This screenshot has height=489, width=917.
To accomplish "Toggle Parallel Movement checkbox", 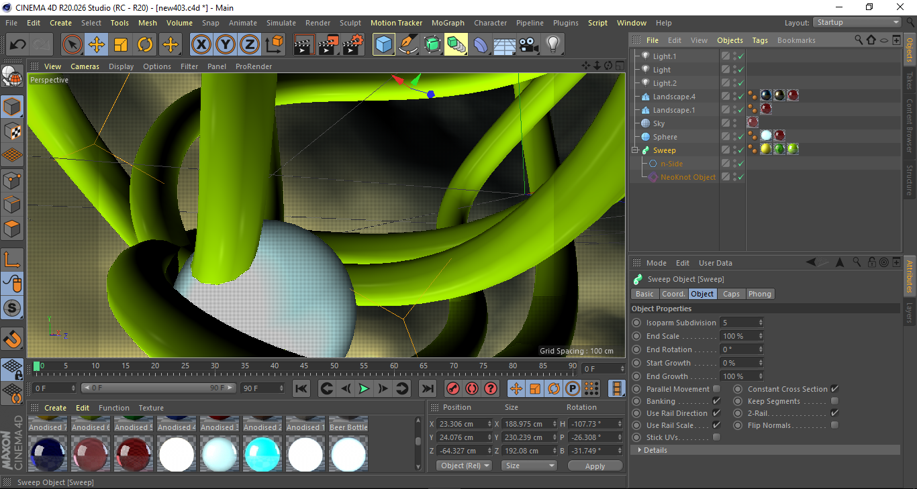I will pyautogui.click(x=716, y=389).
